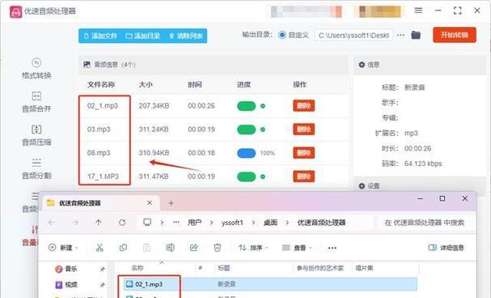
Task: Click the PC monitor icon in address bar
Action: click(x=147, y=223)
